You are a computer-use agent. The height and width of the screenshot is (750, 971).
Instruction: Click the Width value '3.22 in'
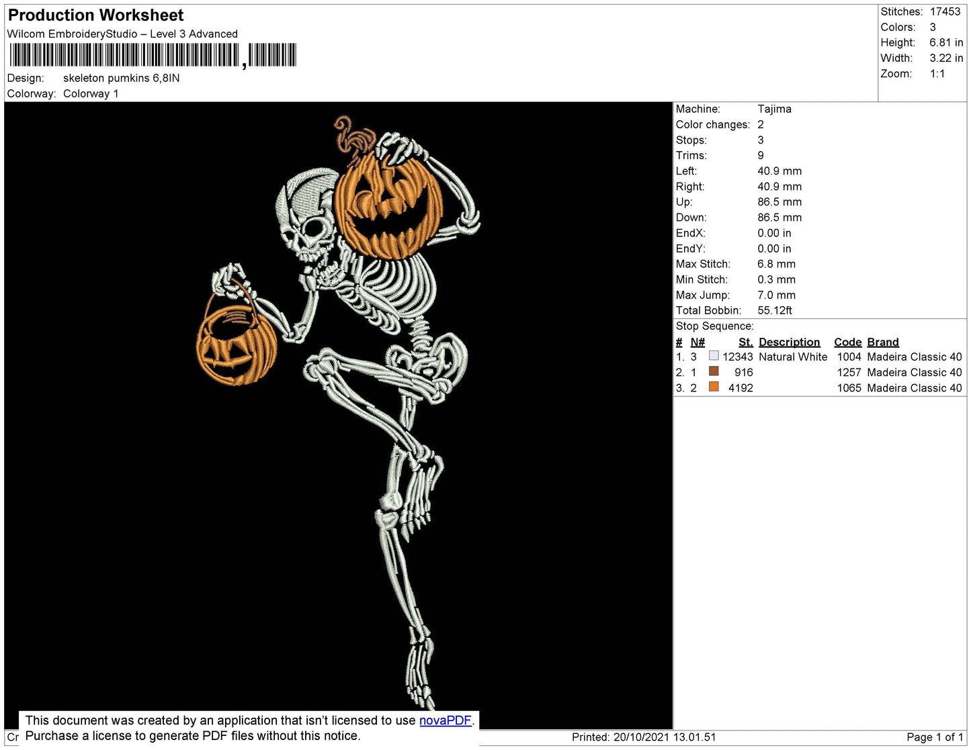[x=946, y=58]
